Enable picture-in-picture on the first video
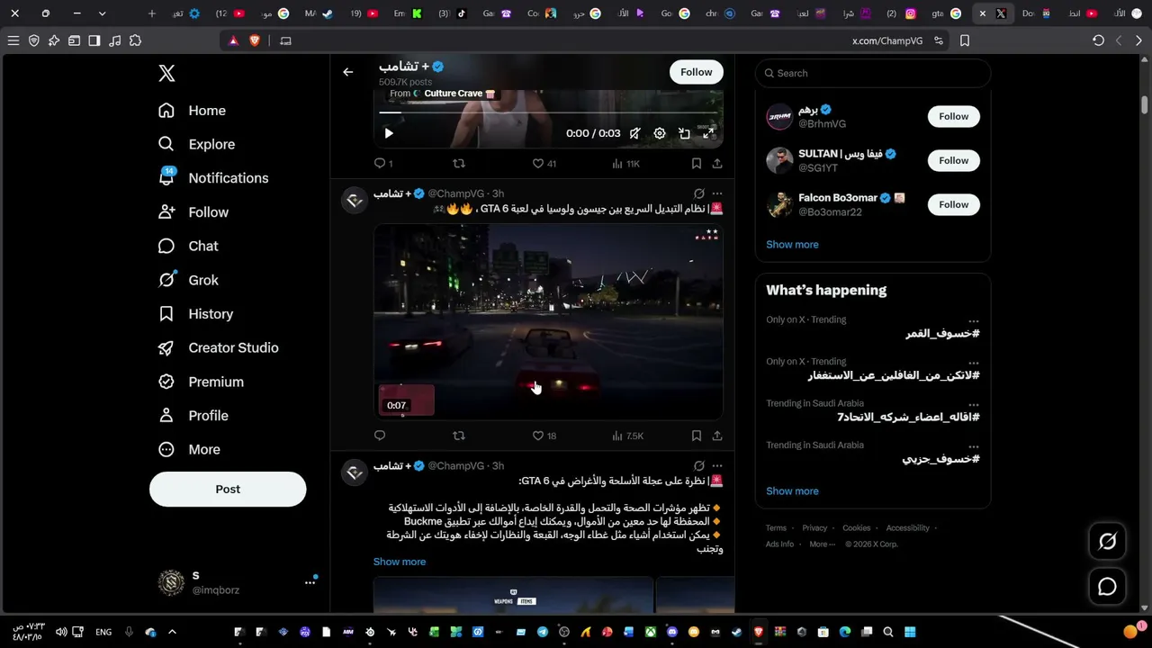 coord(684,133)
